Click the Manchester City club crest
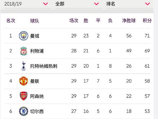Screen dimensions: 158x119 pyautogui.click(x=24, y=36)
